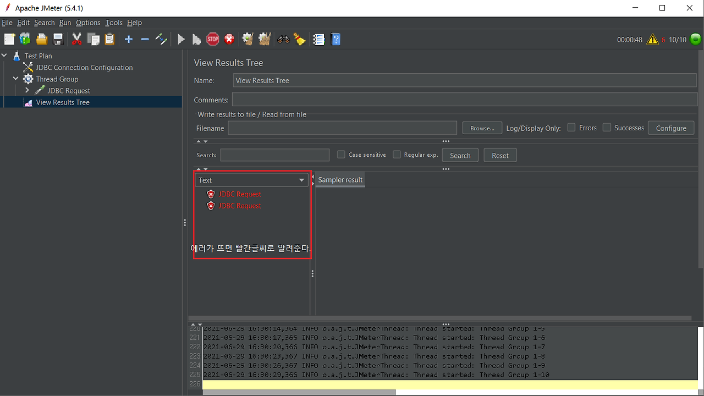Click the yellow warning triangle log icon
This screenshot has height=396, width=704.
point(652,39)
